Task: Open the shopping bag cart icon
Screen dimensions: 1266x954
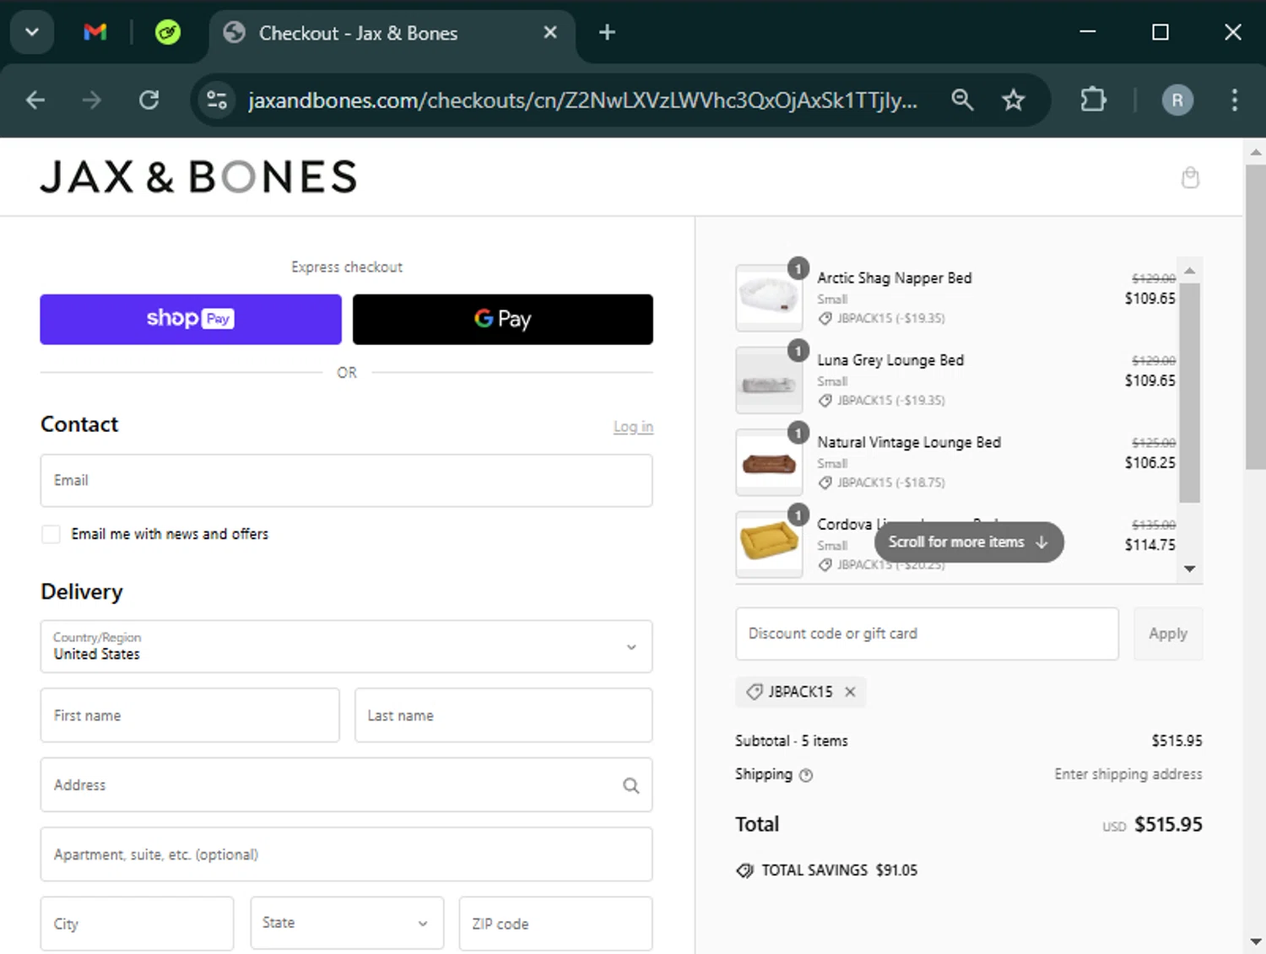Action: click(1190, 177)
